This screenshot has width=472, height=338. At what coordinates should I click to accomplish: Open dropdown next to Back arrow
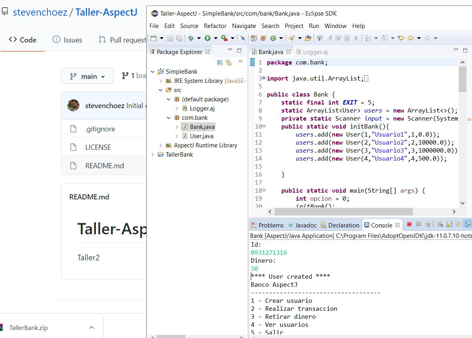[419, 38]
